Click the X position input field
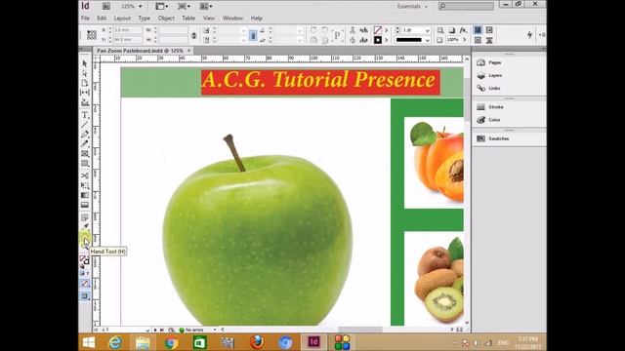This screenshot has height=351, width=625. click(128, 30)
